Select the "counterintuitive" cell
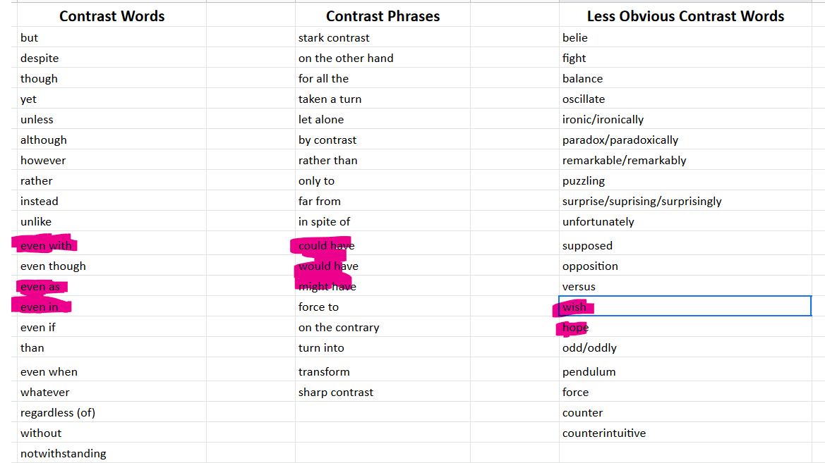 603,433
